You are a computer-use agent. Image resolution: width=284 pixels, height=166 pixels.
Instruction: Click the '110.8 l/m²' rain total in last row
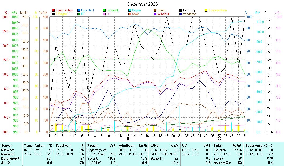click(95, 163)
